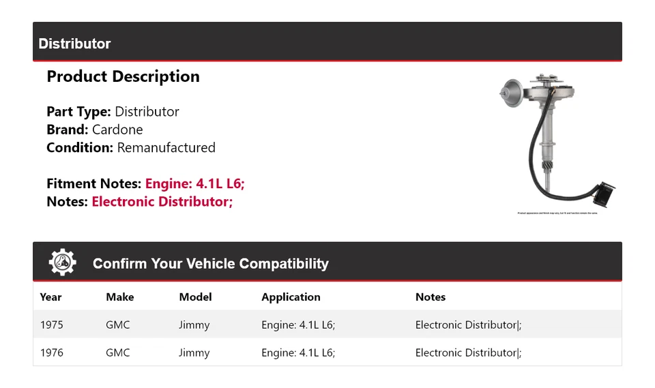Select the Notes column header
The image size is (655, 388).
[x=430, y=297]
